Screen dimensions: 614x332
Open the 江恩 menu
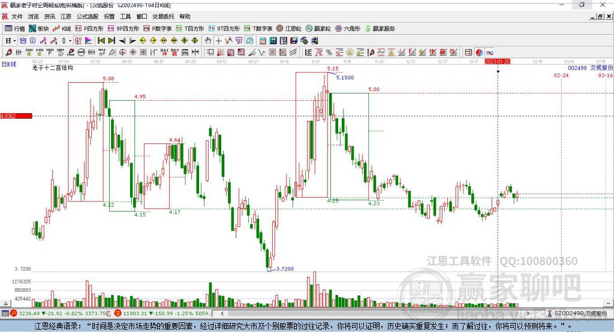pos(65,16)
